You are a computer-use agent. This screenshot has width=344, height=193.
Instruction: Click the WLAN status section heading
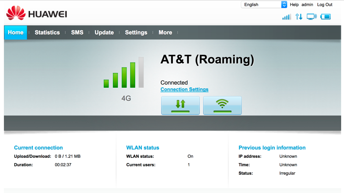click(x=143, y=148)
